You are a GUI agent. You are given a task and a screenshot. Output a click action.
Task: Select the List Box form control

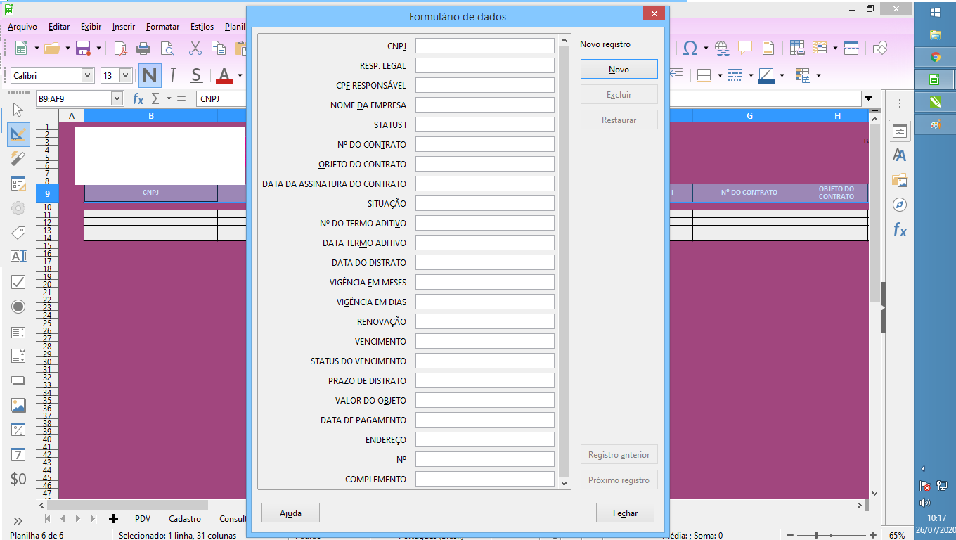[18, 333]
